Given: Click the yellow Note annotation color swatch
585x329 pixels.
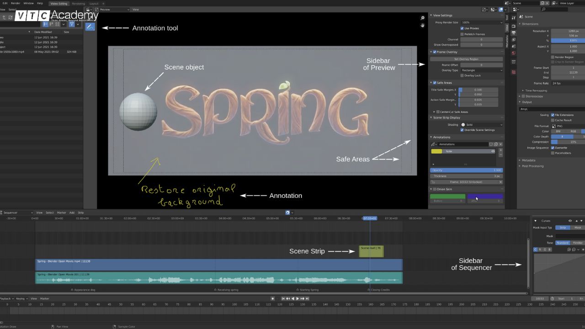Looking at the screenshot, I should [436, 151].
